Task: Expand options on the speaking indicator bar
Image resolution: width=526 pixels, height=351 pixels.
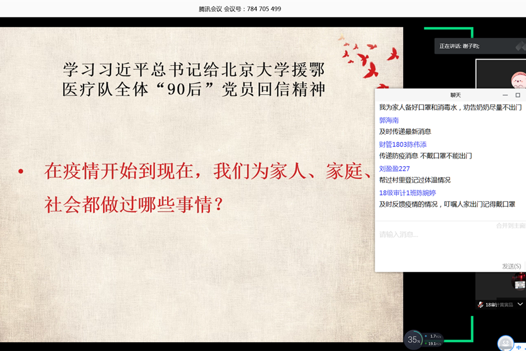Action: pos(520,47)
